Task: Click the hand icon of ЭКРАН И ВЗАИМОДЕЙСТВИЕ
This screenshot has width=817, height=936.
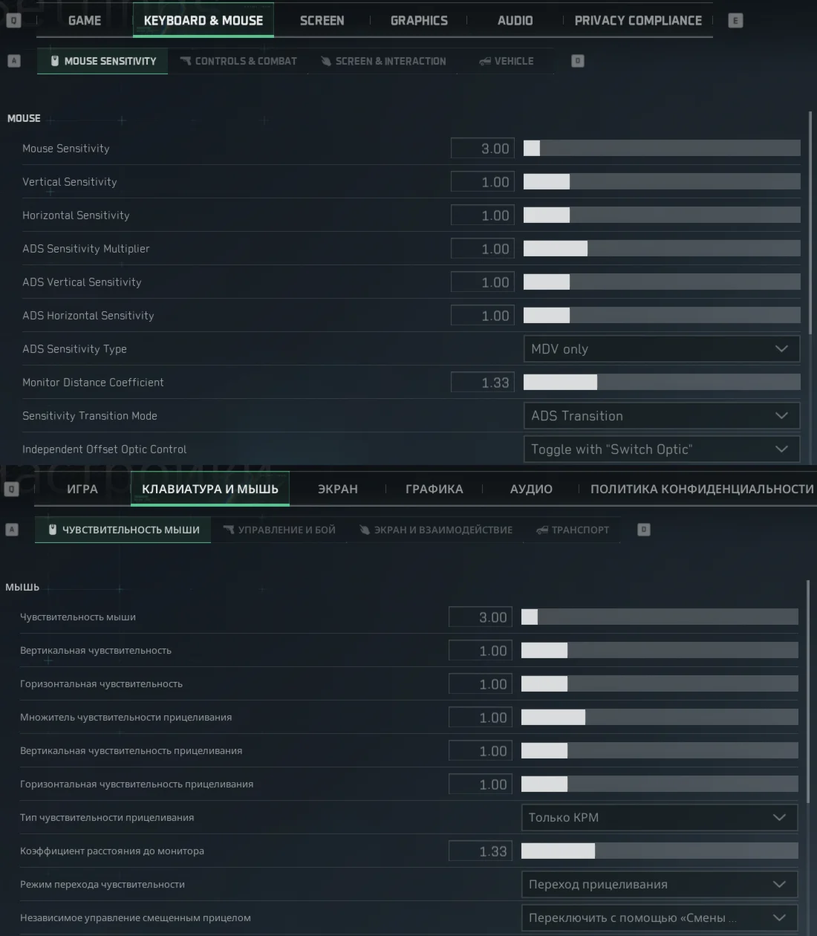Action: click(365, 530)
